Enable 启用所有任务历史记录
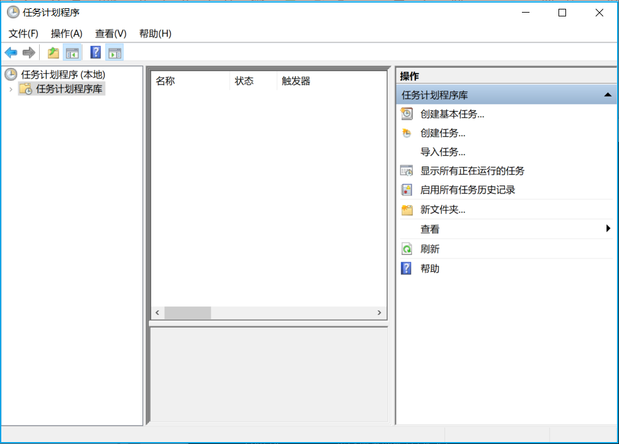 [468, 189]
